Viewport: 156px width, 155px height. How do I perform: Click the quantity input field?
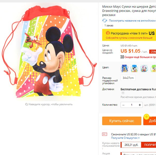tap(131, 105)
